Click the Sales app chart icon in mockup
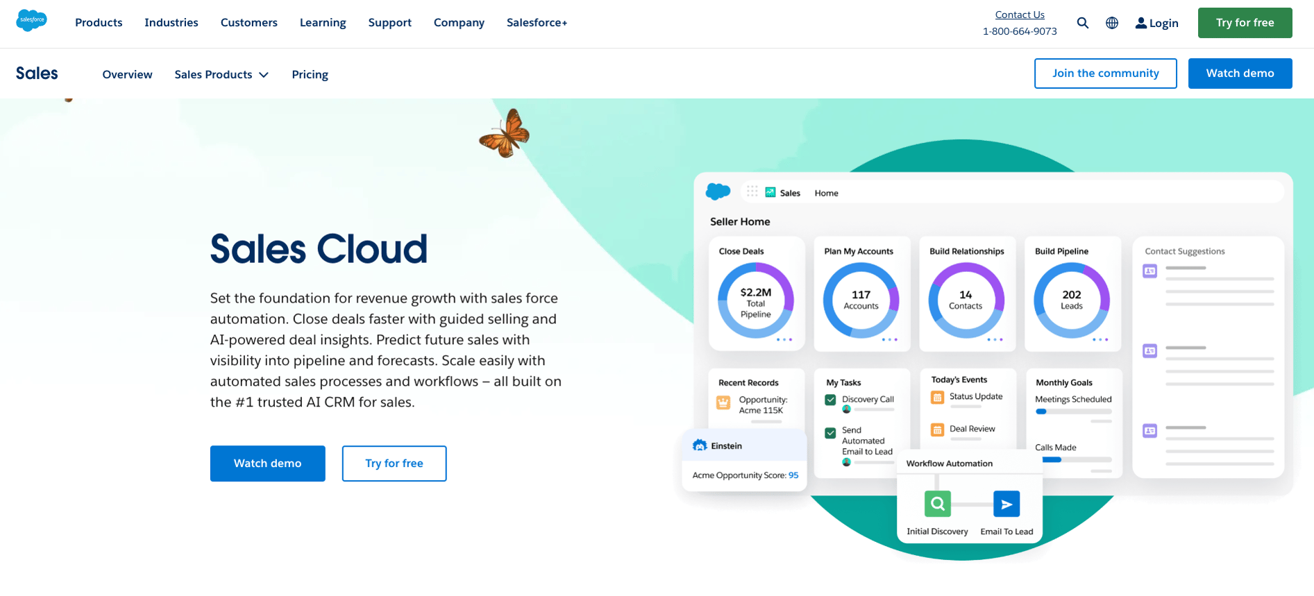This screenshot has width=1314, height=596. coord(770,192)
